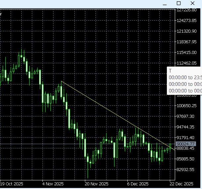Click the 97697.30 price scale label
This screenshot has width=202, height=189.
pyautogui.click(x=185, y=116)
